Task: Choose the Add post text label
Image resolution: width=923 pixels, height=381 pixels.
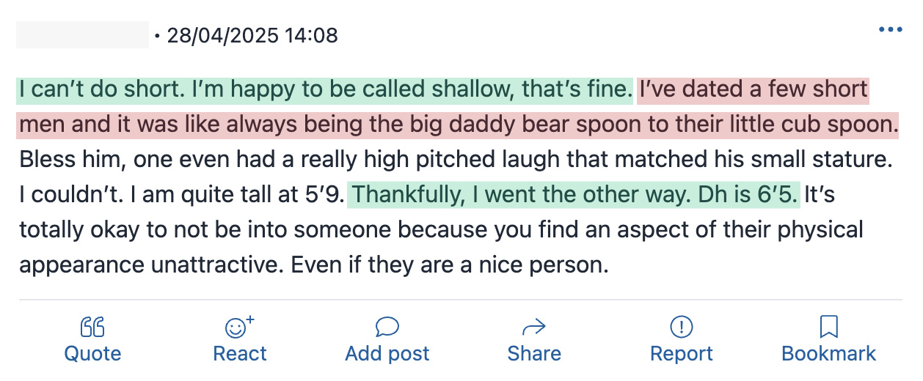Action: [387, 354]
